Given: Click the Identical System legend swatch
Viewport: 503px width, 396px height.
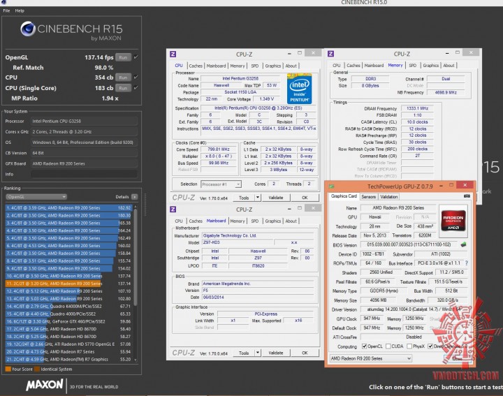Looking at the screenshot, I should click(x=37, y=369).
